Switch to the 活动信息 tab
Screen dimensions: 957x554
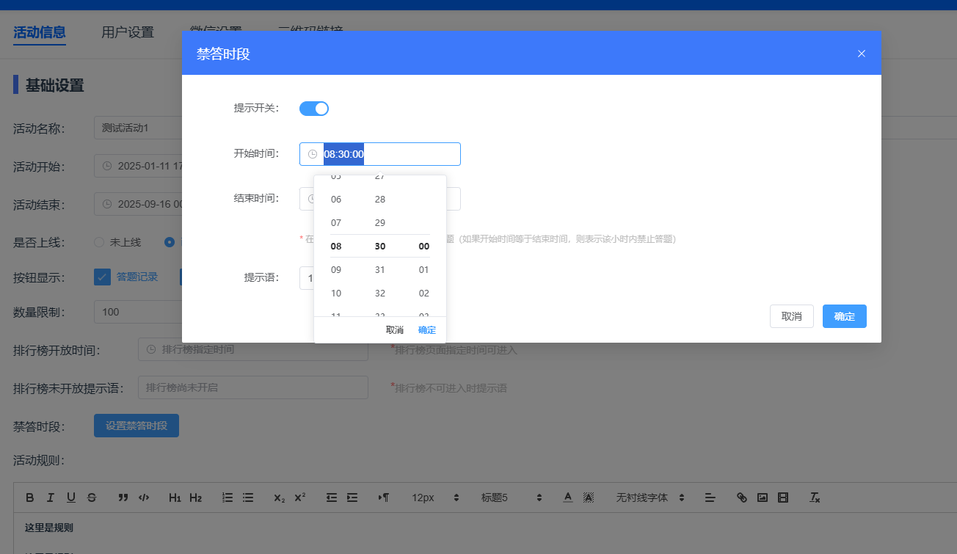pyautogui.click(x=40, y=32)
